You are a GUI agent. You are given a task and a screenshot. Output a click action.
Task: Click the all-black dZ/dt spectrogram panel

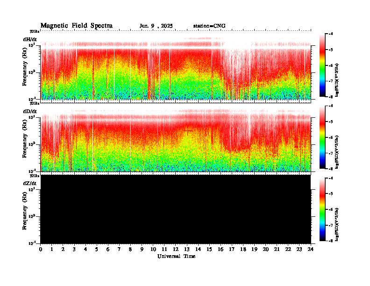click(x=176, y=209)
